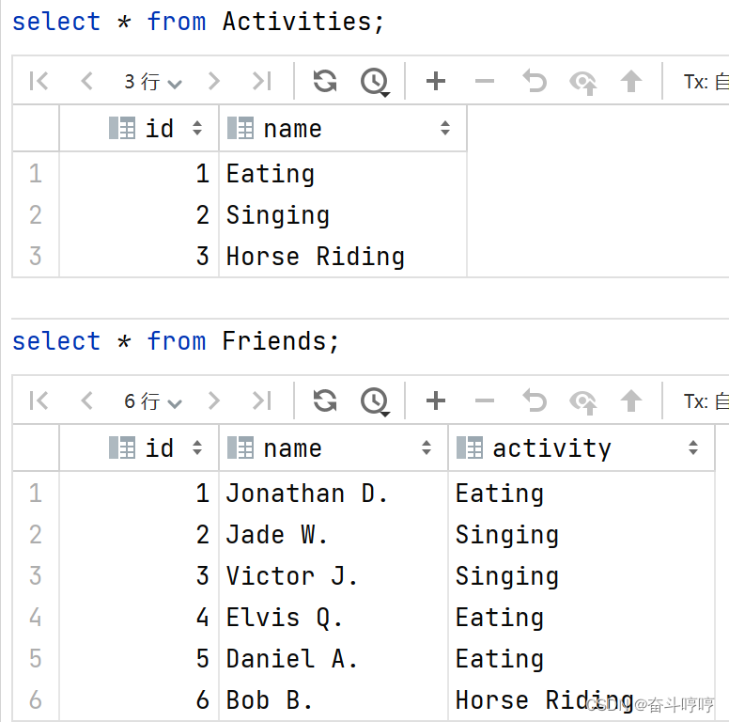The height and width of the screenshot is (722, 729).
Task: Click next page arrow in Activities toolbar
Action: coord(213,82)
